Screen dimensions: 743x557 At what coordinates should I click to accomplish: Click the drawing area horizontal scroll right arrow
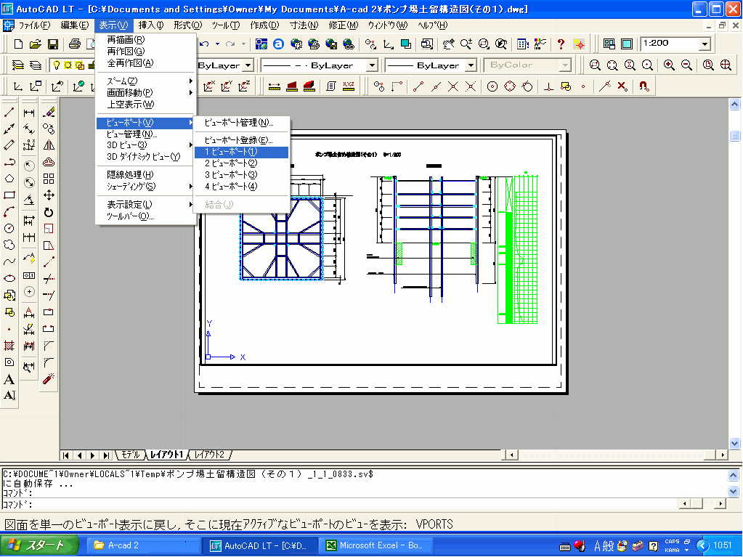(x=722, y=455)
